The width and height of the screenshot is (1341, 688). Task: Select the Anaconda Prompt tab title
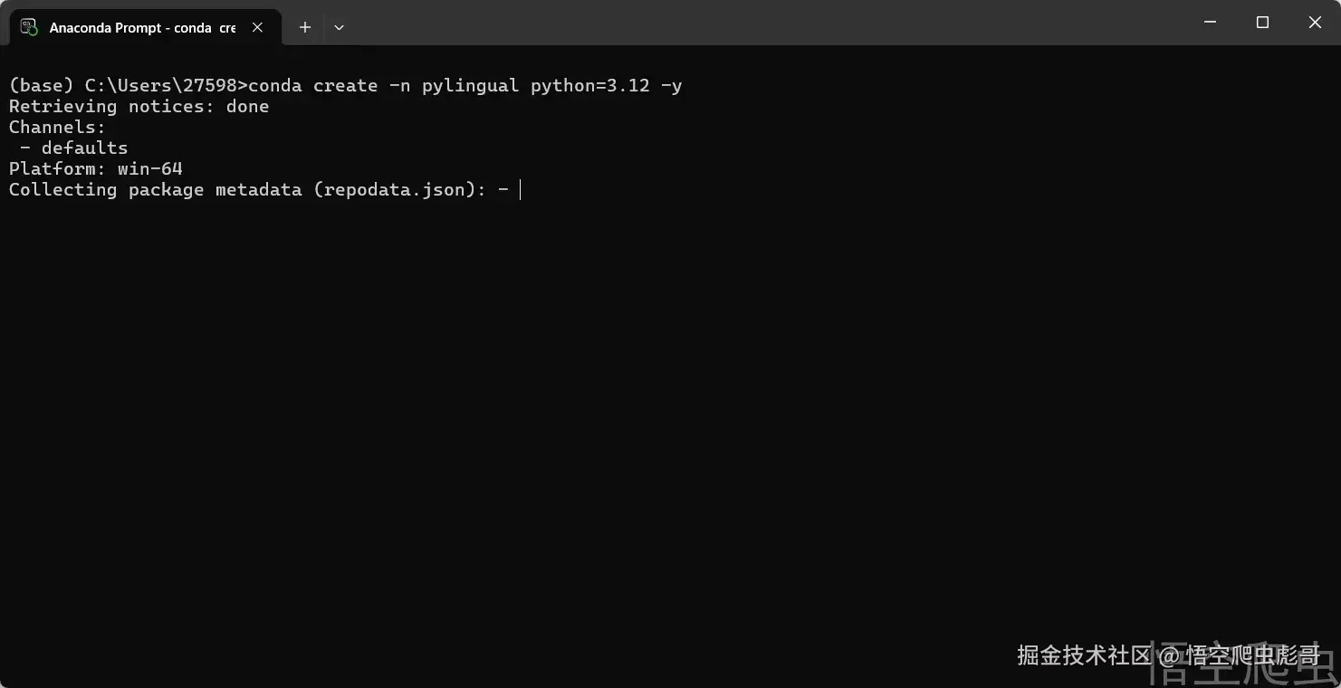pyautogui.click(x=141, y=28)
